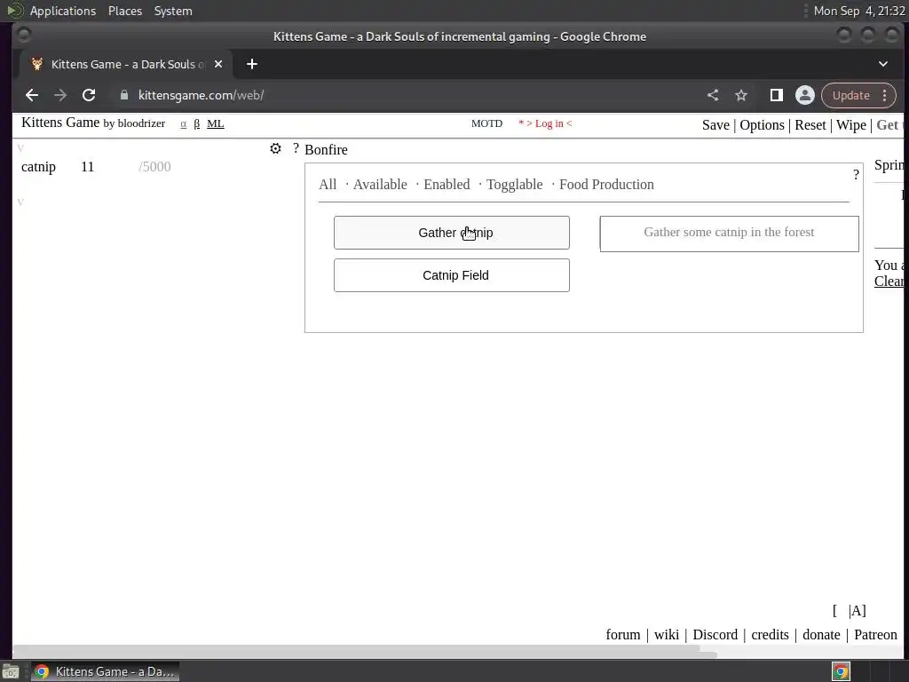909x682 pixels.
Task: View site information lock icon
Action: (124, 95)
